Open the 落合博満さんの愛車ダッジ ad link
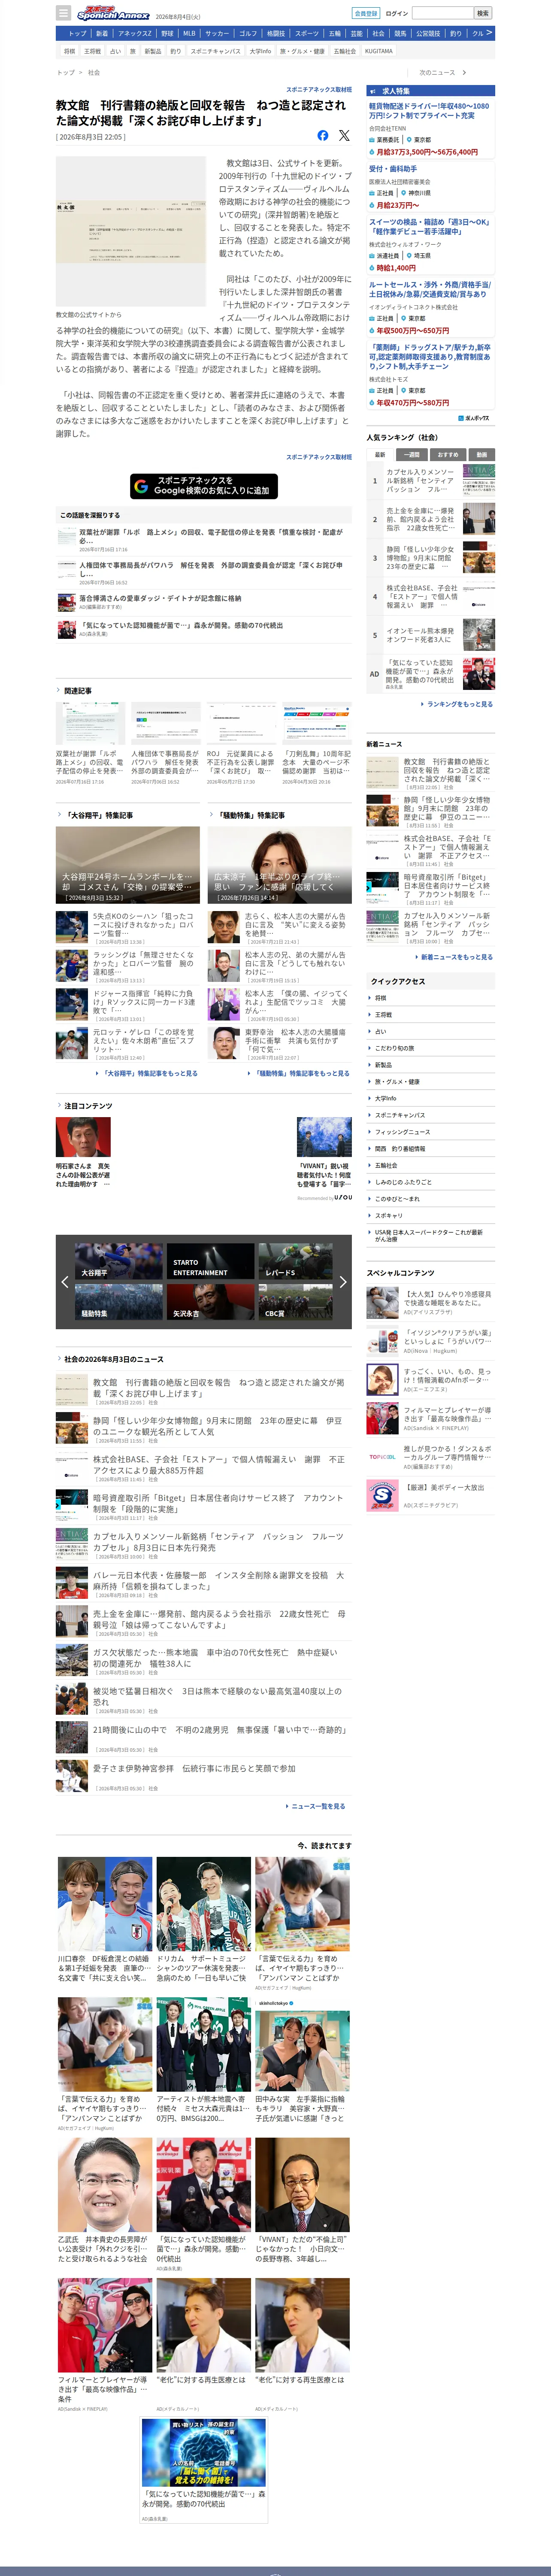This screenshot has height=2576, width=551. [160, 598]
